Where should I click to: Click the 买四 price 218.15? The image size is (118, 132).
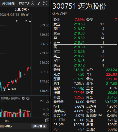tap(79, 61)
